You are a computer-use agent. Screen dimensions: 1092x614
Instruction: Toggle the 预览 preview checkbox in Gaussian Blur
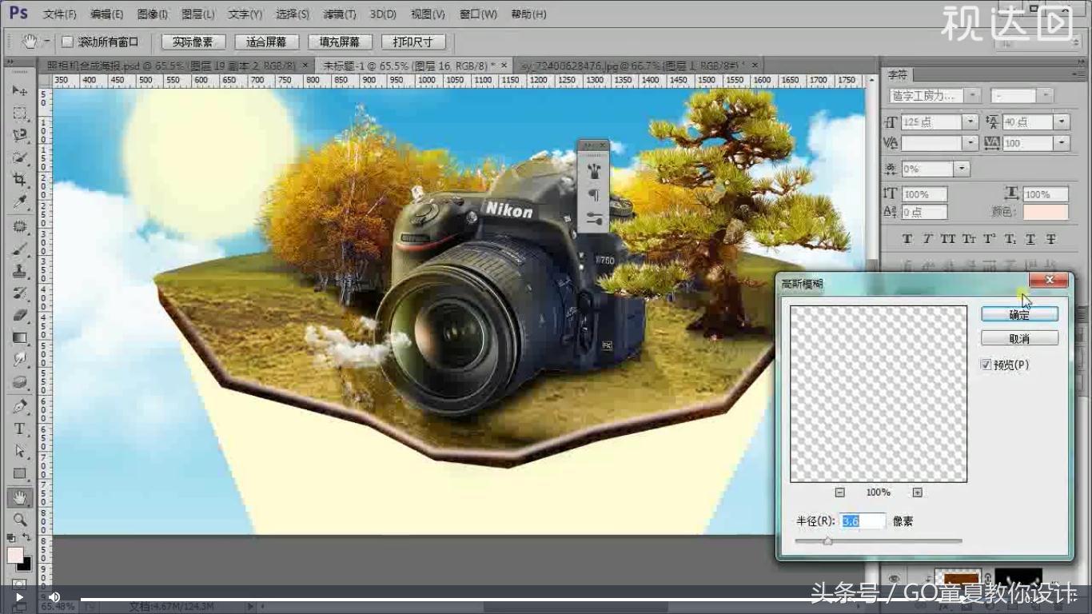click(x=986, y=365)
